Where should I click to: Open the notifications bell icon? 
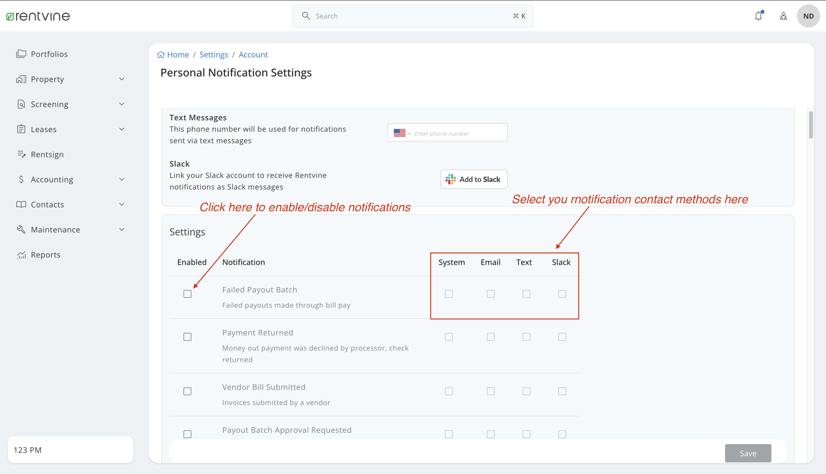coord(758,16)
